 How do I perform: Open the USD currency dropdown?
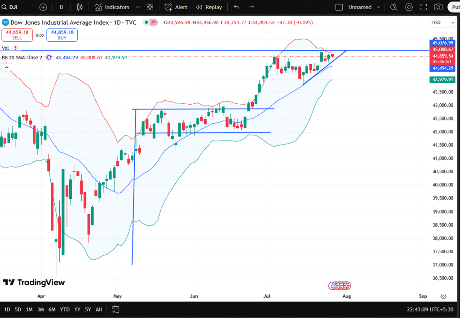443,22
